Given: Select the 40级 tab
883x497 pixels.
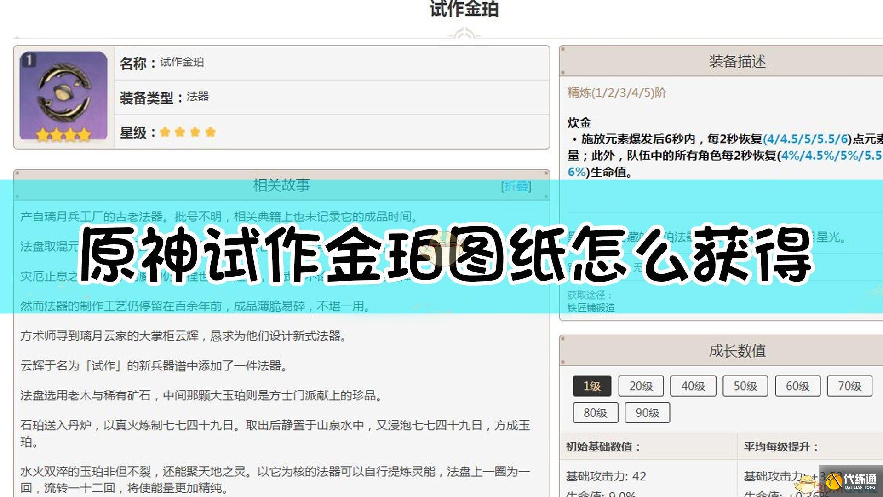Looking at the screenshot, I should [693, 387].
